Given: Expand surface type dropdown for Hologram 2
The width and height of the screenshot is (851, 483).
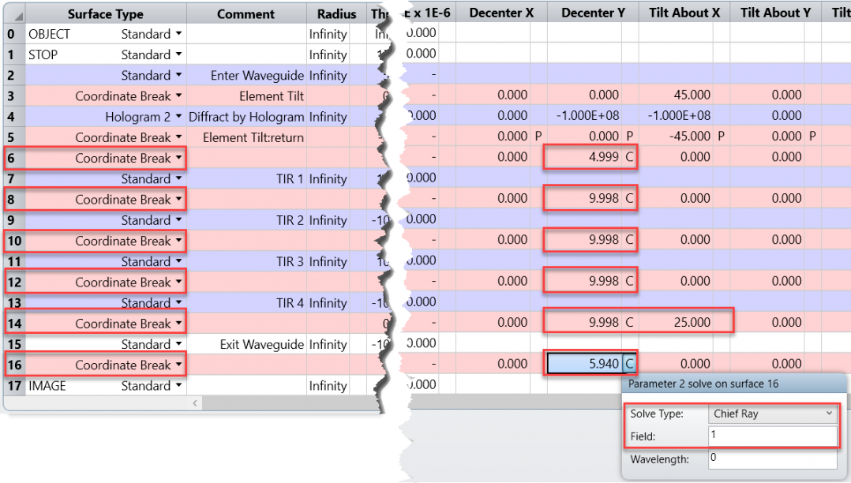Looking at the screenshot, I should (x=178, y=117).
